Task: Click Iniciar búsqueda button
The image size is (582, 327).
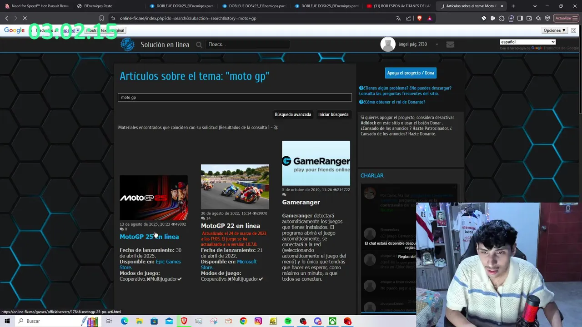Action: tap(333, 114)
